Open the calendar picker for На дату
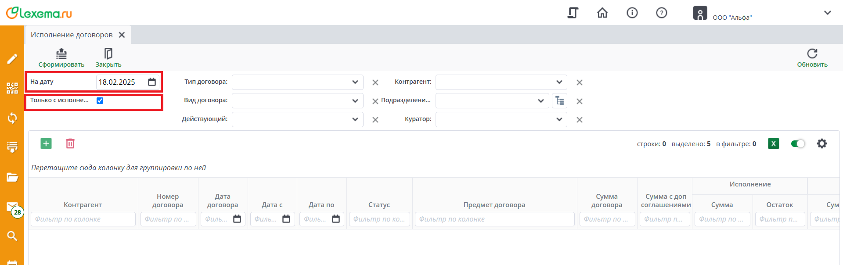 pyautogui.click(x=152, y=82)
